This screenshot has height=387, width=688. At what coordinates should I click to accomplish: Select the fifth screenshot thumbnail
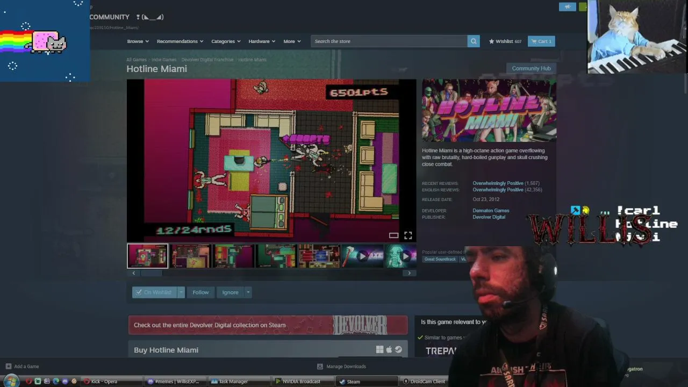[x=319, y=256]
